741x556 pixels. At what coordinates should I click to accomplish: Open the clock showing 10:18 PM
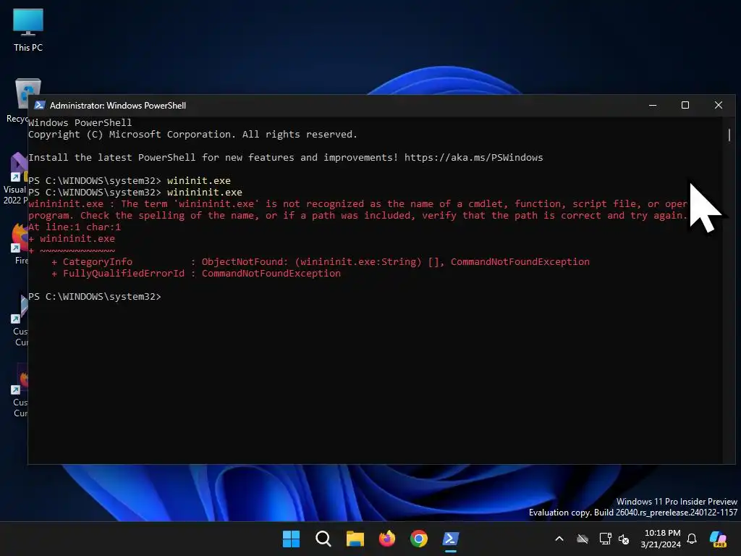[661, 539]
